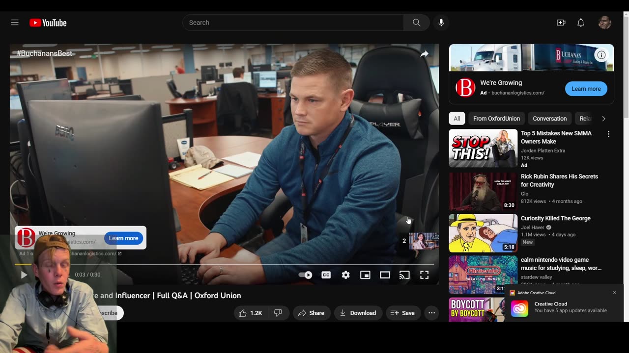Image resolution: width=629 pixels, height=353 pixels.
Task: Click the Creative Cloud app icon in notification
Action: [519, 308]
